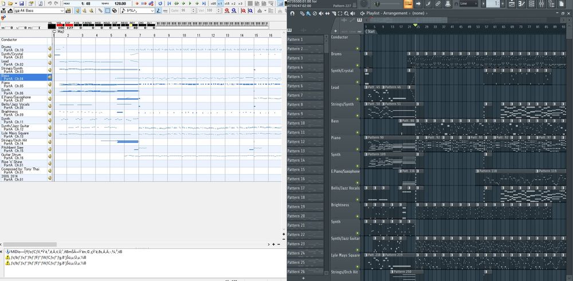Mute the Drums track speaker in track list
Screen dimensions: 573x281
coord(50,48)
